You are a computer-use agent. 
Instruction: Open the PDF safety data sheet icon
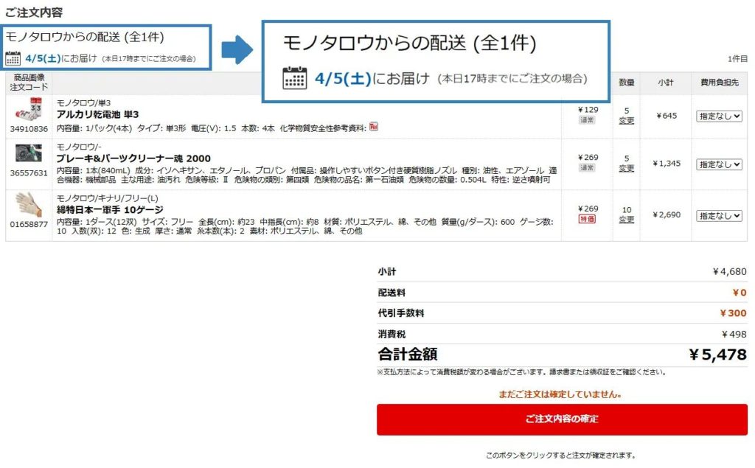tap(374, 127)
